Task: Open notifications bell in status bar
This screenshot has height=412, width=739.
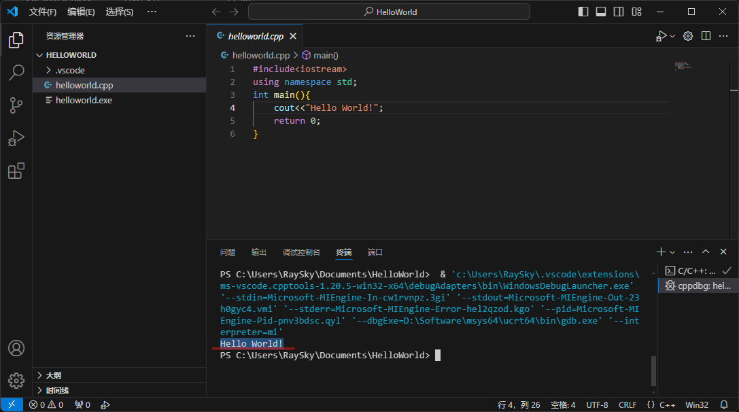Action: (724, 405)
